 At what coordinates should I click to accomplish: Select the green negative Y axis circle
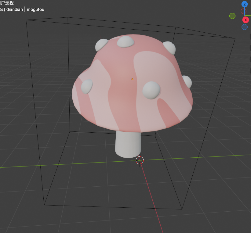coord(232,16)
